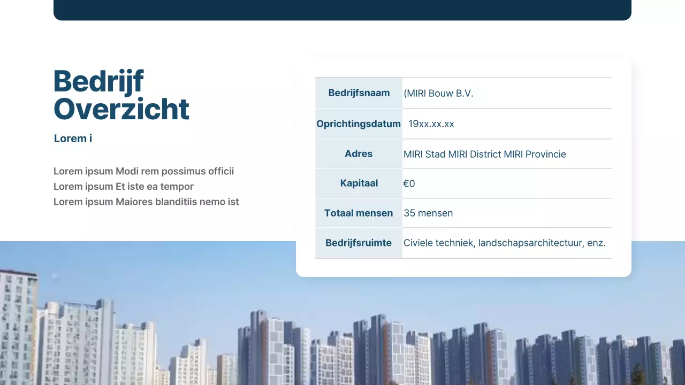The image size is (685, 385).
Task: Select the 'Oprichtingsdatum' label cell
Action: (359, 124)
